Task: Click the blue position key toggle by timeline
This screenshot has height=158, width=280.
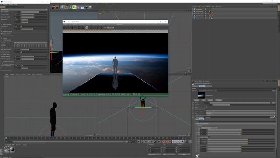Action: pyautogui.click(x=174, y=142)
